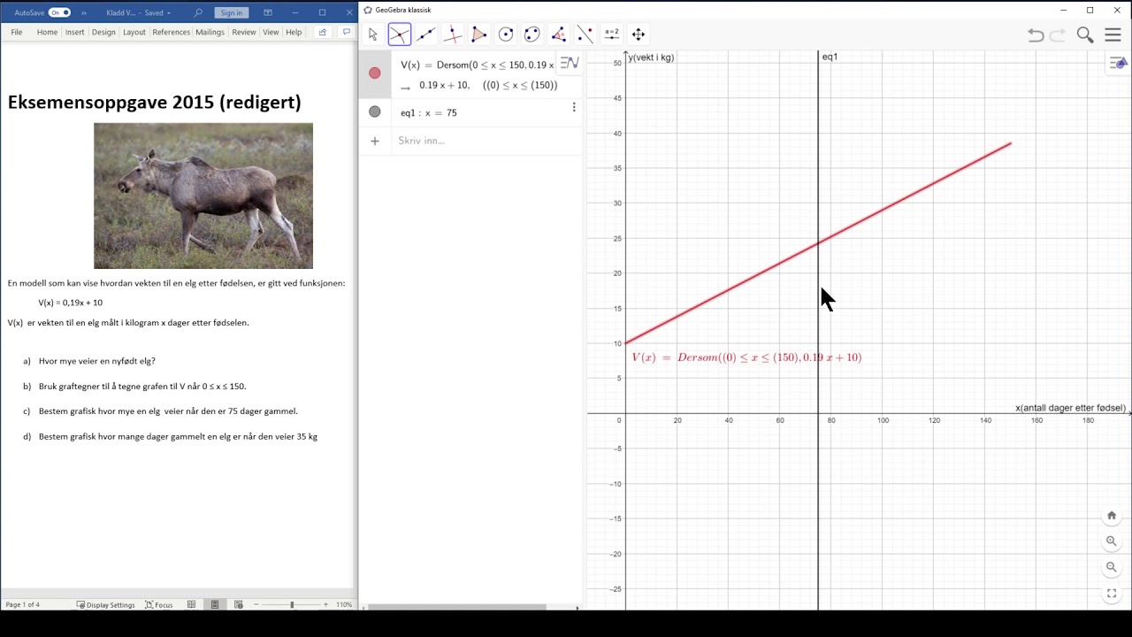Select the Slider a=2 tool
This screenshot has height=637, width=1132.
point(612,35)
